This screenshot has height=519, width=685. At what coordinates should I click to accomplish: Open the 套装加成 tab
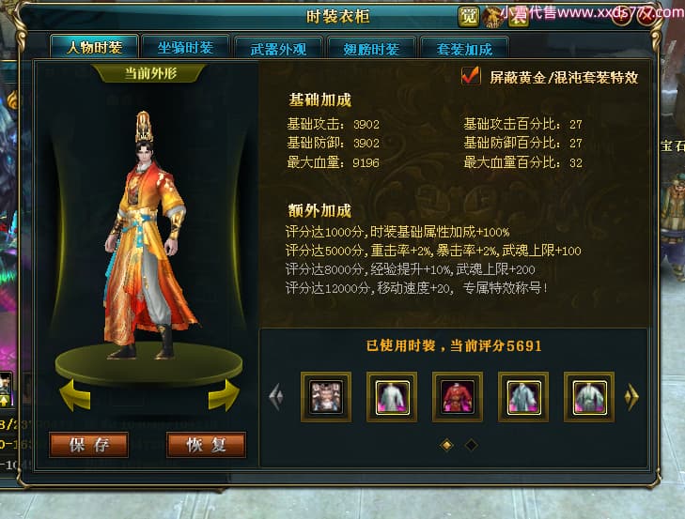[464, 49]
